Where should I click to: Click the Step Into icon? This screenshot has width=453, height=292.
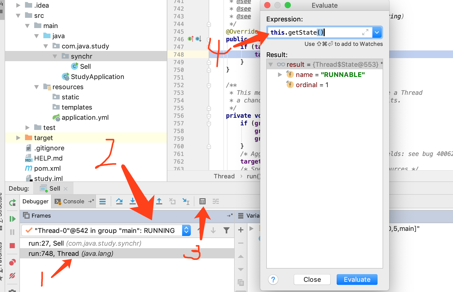[133, 201]
